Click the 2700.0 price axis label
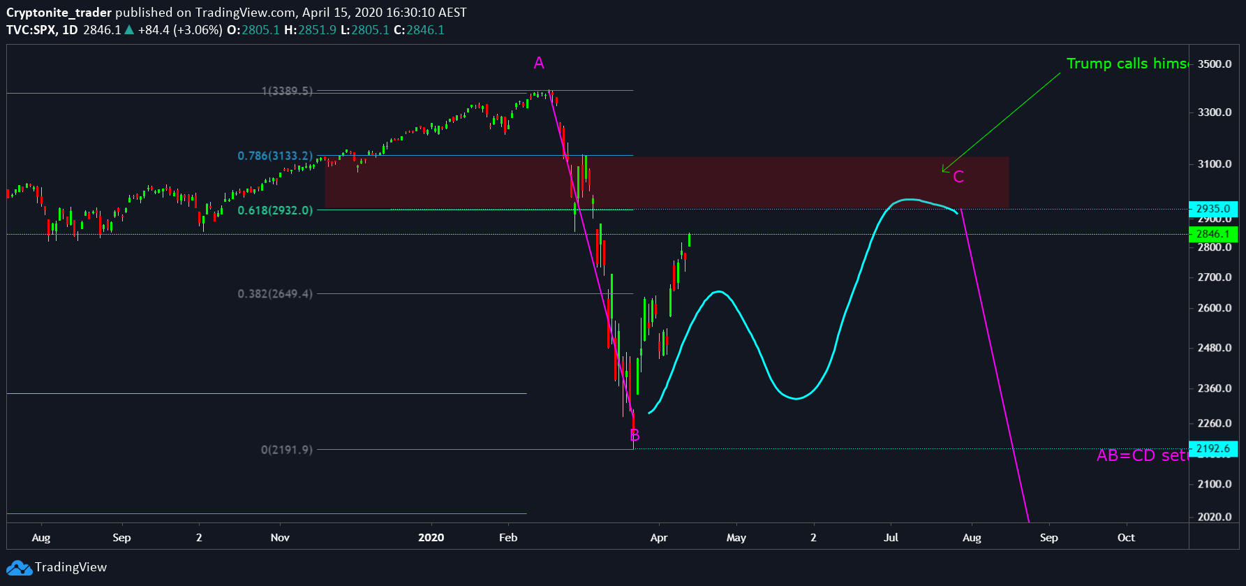This screenshot has width=1246, height=586. (x=1215, y=277)
